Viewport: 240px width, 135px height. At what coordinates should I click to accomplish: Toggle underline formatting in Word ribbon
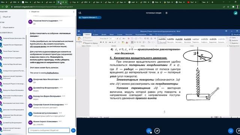pos(106,42)
